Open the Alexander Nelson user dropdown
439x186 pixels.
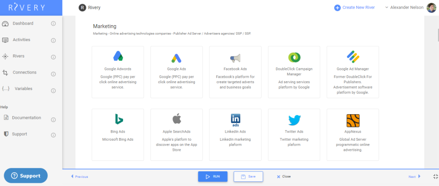tap(404, 8)
